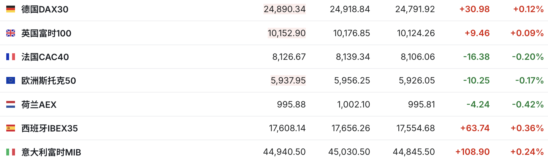548x162 pixels.
Task: Open the 荷兰AEX index link
Action: pyautogui.click(x=39, y=105)
